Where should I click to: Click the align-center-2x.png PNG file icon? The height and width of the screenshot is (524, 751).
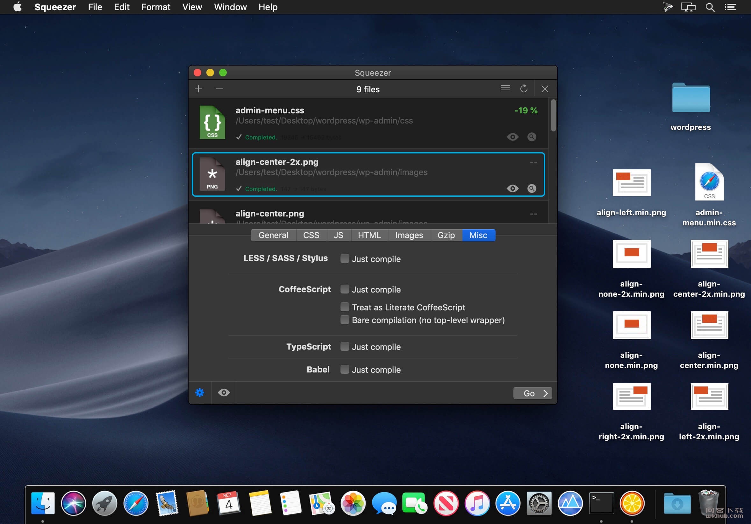pos(212,174)
